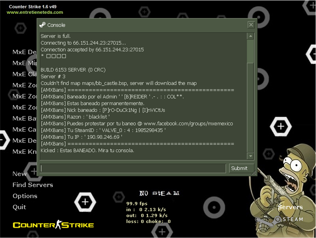Image resolution: width=316 pixels, height=238 pixels.
Task: Click the "Baneado por el Admin" line
Action: pyautogui.click(x=112, y=97)
